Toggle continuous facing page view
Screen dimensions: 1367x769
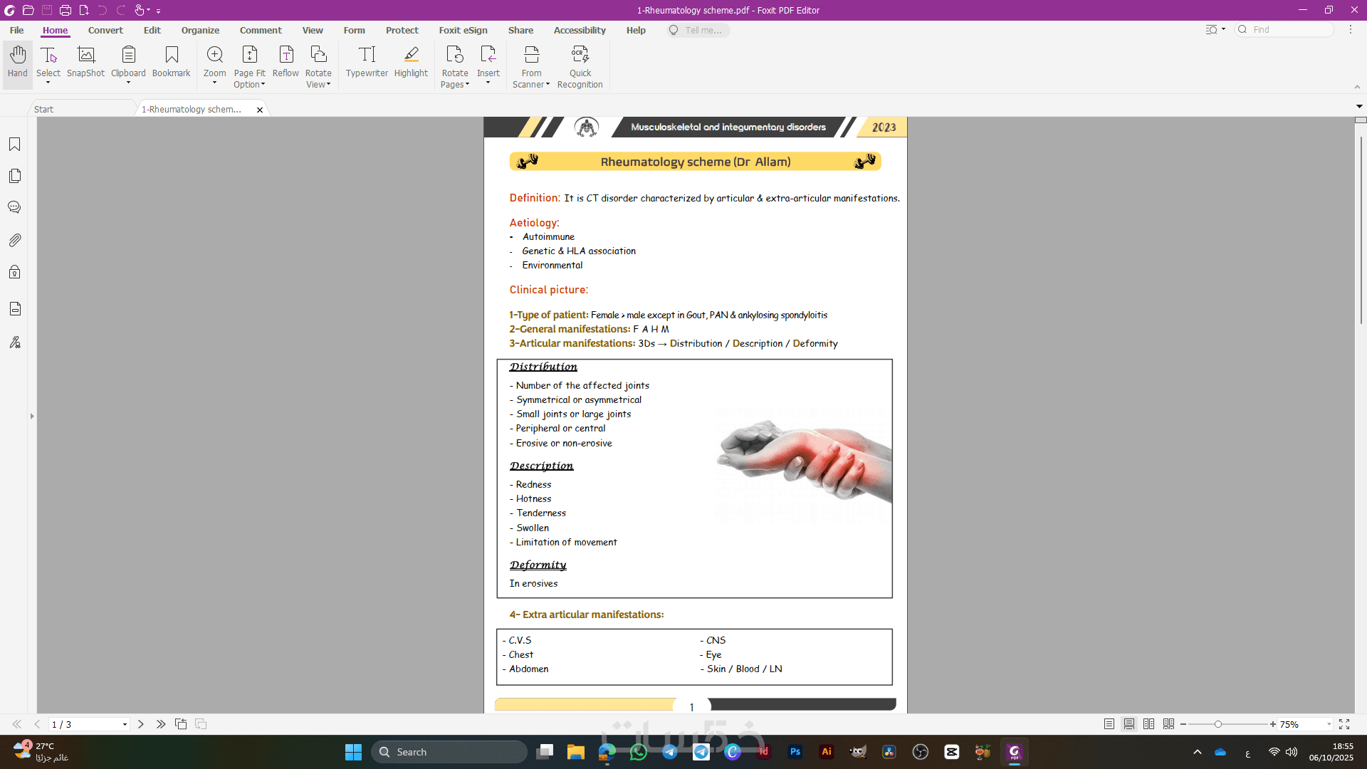[1168, 724]
